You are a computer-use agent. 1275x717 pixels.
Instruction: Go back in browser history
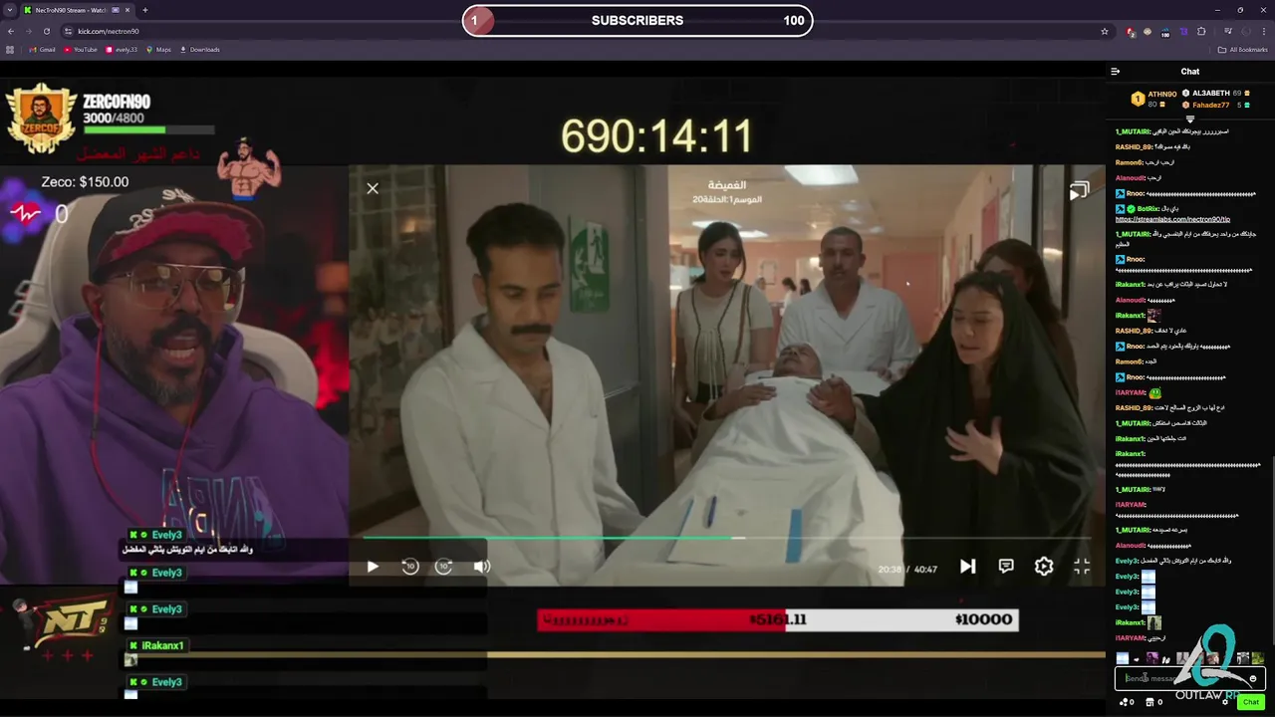coord(10,31)
